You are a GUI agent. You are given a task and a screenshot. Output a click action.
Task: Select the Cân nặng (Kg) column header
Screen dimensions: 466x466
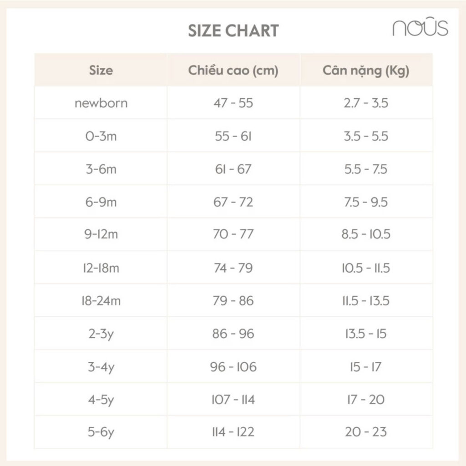click(x=366, y=71)
